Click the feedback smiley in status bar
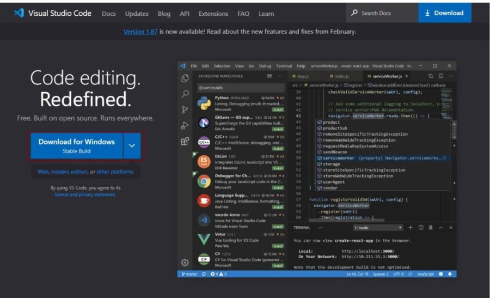Screen dimensions: 490x298 click(x=440, y=274)
